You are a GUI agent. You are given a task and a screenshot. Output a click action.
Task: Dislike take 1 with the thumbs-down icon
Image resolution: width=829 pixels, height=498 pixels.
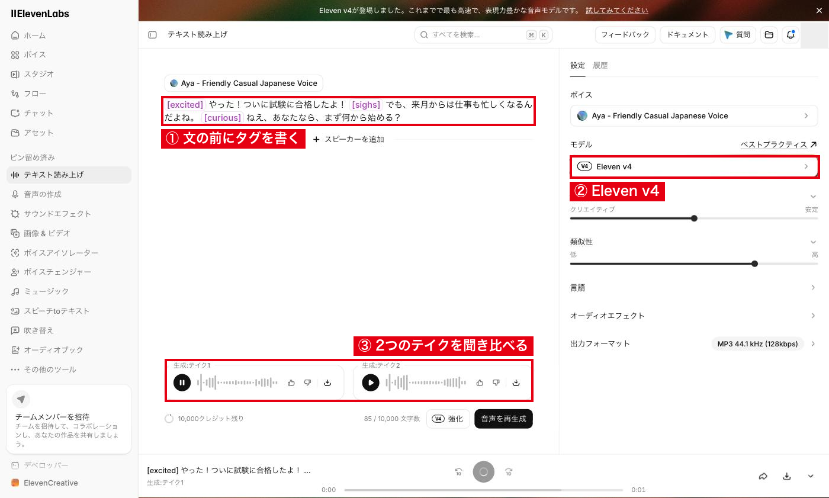coord(307,383)
